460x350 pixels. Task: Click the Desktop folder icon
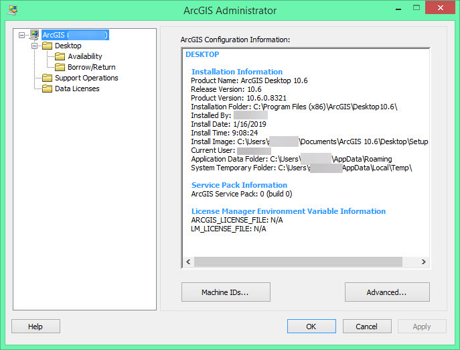[47, 46]
